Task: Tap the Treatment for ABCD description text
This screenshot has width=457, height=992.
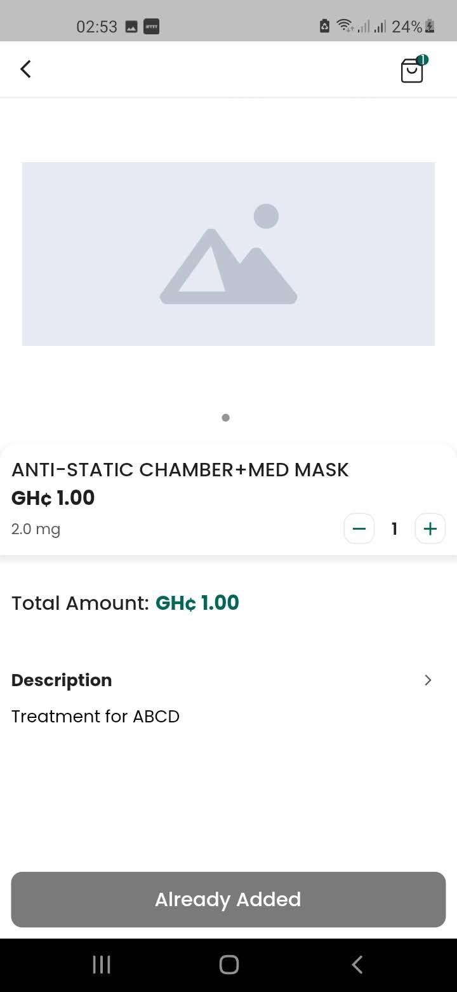Action: 95,716
